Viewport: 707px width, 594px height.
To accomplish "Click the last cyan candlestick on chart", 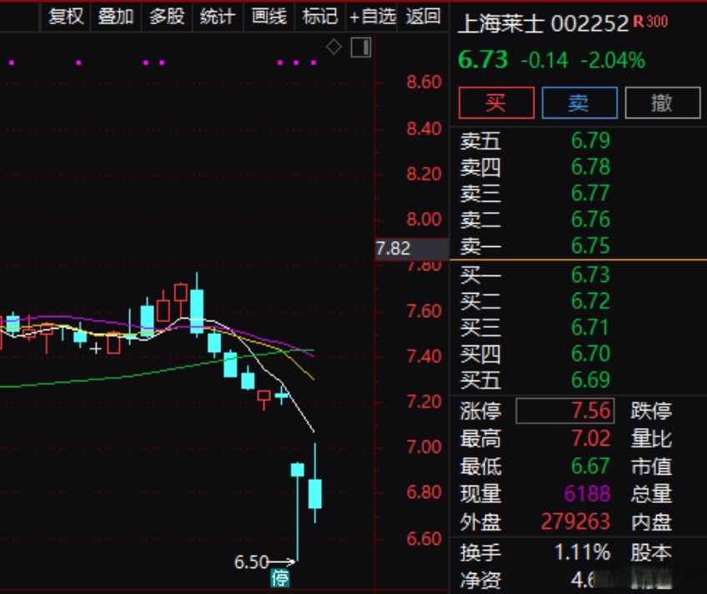I will 314,494.
